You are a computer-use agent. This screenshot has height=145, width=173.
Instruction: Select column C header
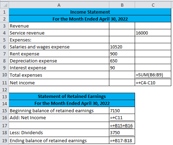coord(153,5)
